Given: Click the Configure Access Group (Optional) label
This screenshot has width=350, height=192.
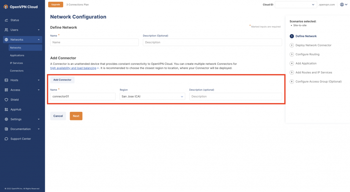Looking at the screenshot, I should [319, 82].
